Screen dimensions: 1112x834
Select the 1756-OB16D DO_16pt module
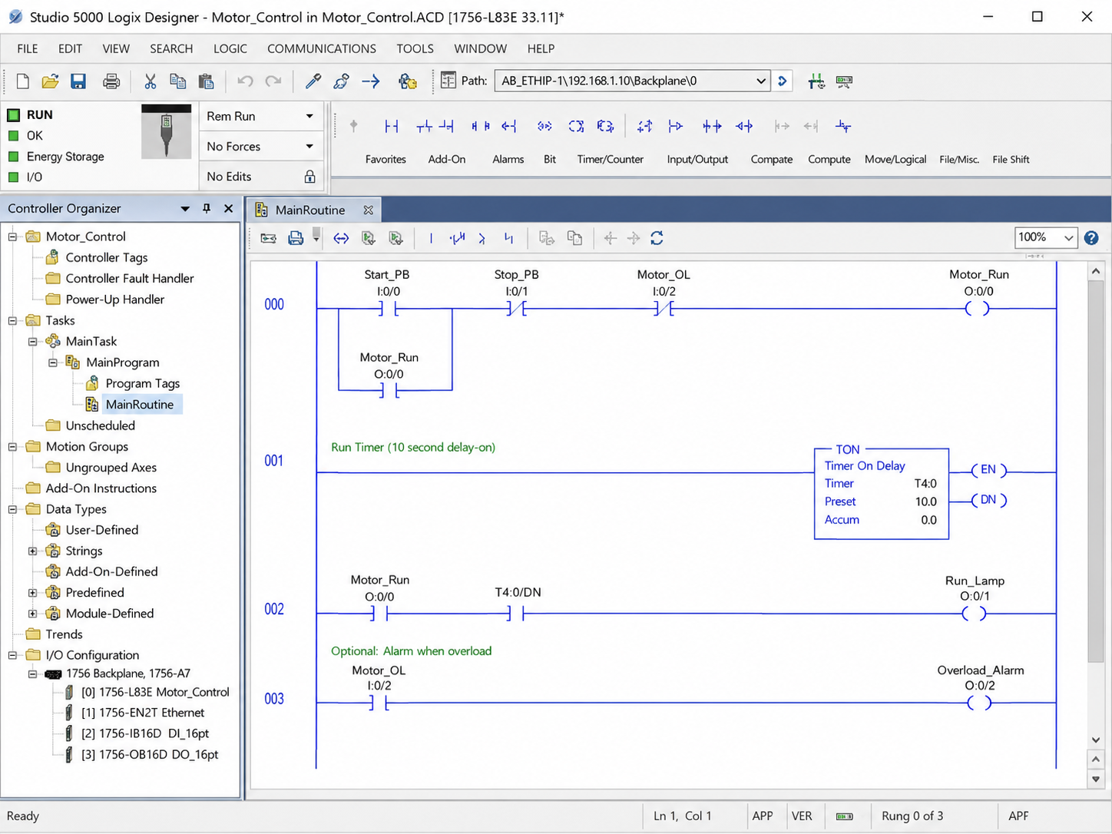coord(150,754)
